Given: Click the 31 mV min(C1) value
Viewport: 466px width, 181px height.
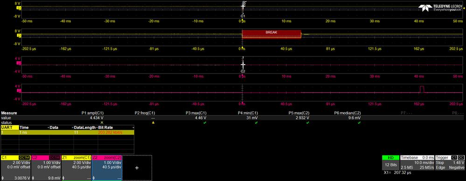Looking at the screenshot, I should pos(252,118).
